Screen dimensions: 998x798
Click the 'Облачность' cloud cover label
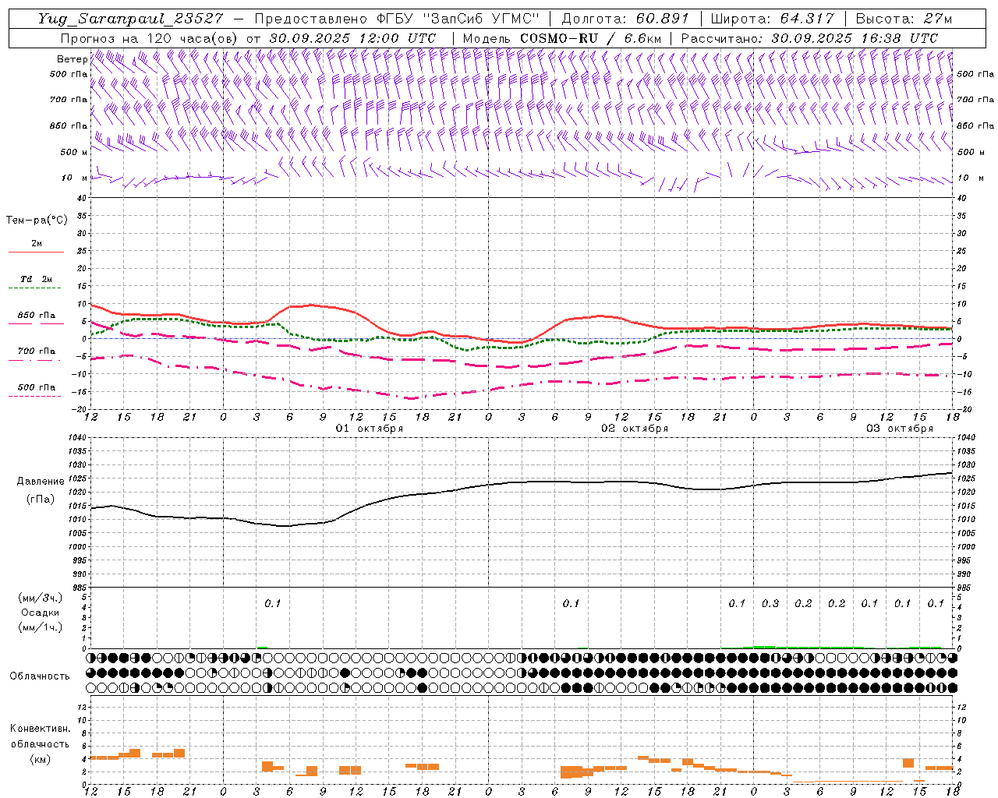(40, 676)
